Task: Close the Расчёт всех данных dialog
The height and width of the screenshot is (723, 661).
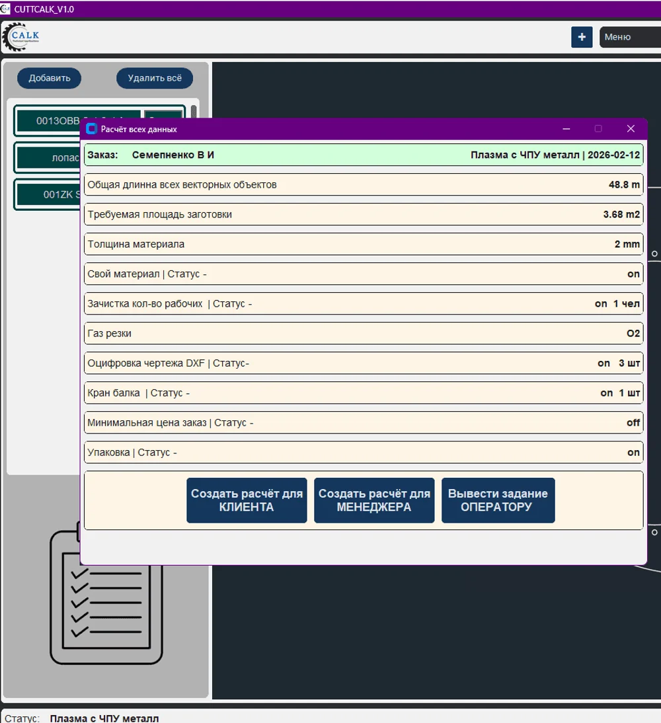Action: (631, 129)
